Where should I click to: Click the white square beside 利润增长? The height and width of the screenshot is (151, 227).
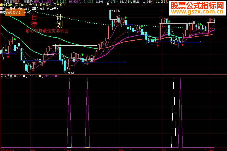[1, 9]
